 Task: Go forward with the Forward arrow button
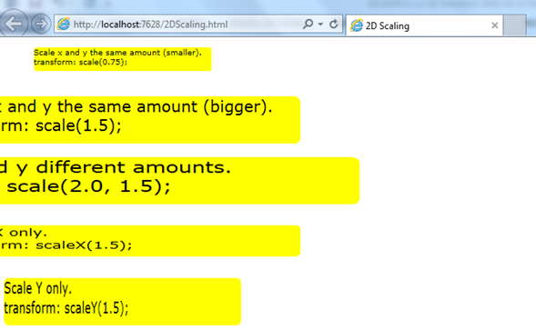pyautogui.click(x=41, y=24)
